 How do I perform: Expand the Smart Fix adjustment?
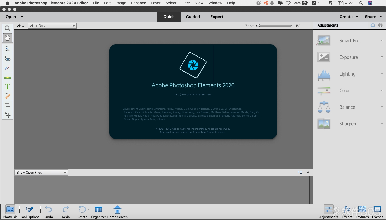(x=382, y=40)
